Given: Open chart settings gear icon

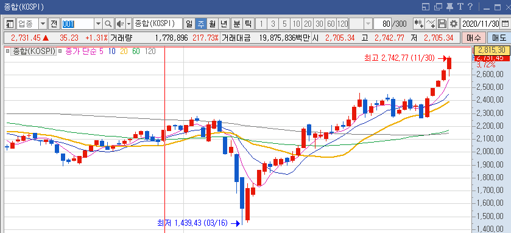Looking at the screenshot, I should [453, 24].
